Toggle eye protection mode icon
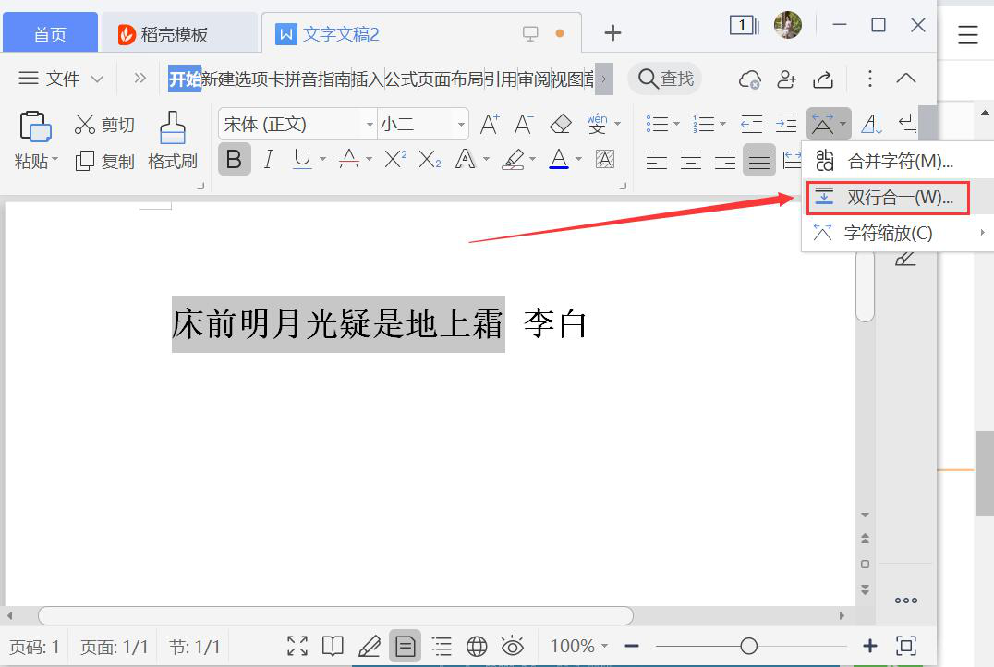994x667 pixels. point(512,646)
